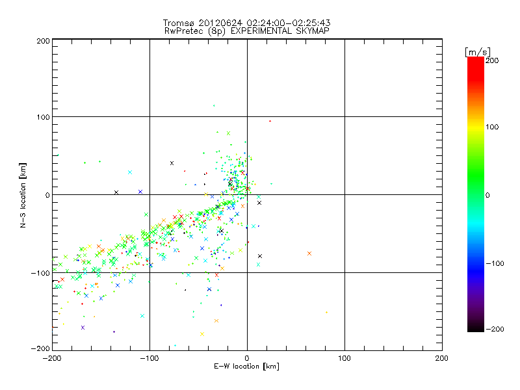The image size is (520, 390).
Task: Click the red region atop the colorbar
Action: tap(475, 65)
